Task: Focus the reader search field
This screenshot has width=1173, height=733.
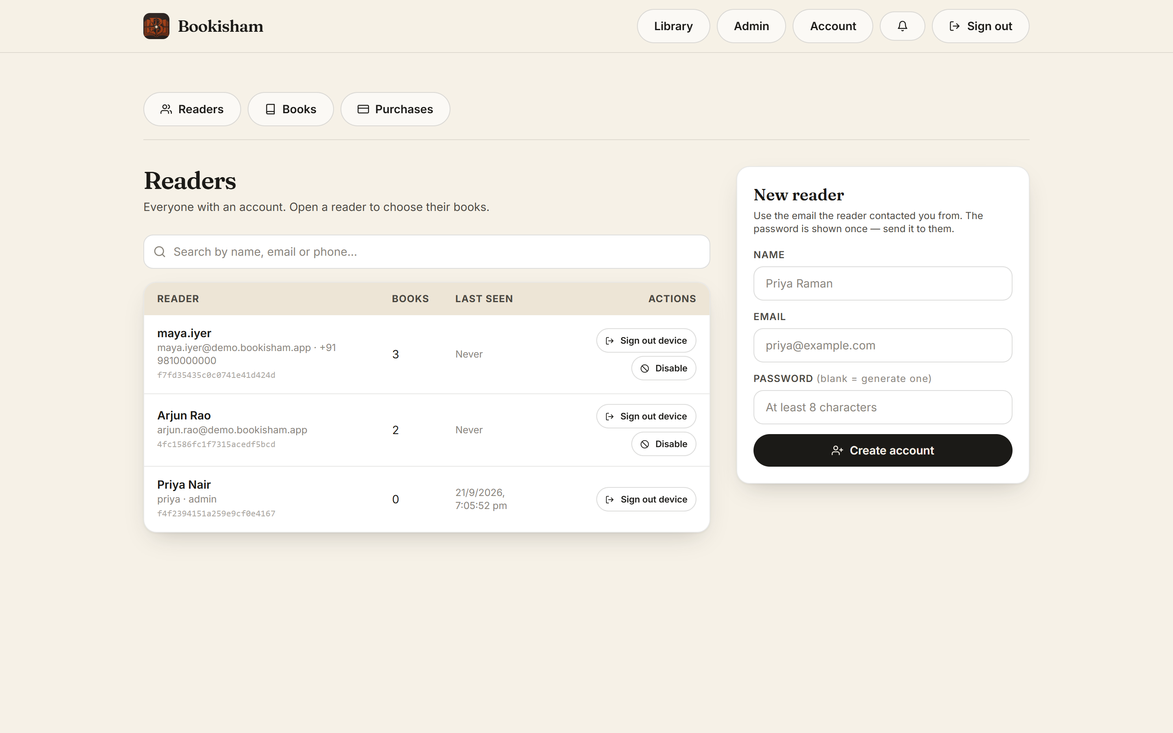Action: click(x=426, y=252)
